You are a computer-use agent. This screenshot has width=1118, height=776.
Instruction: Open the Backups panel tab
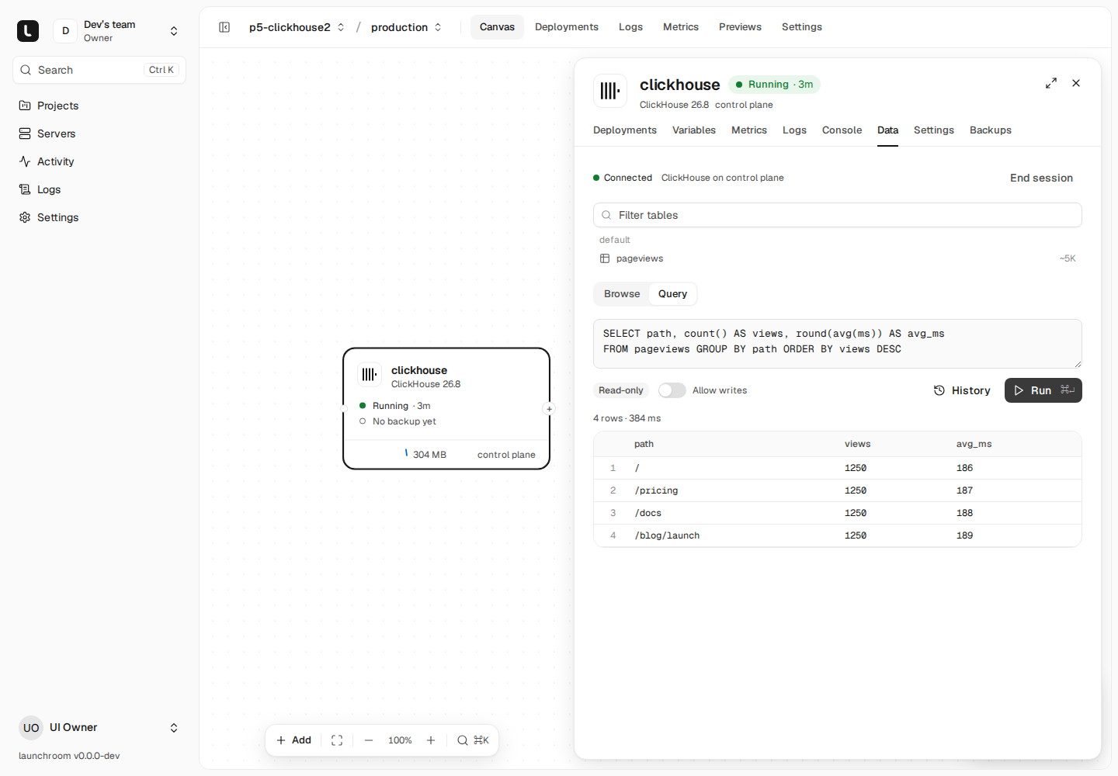(x=991, y=130)
